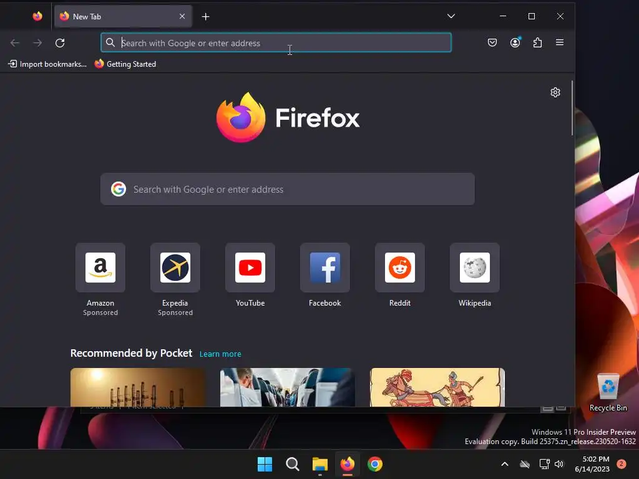
Task: Close the New Tab tab
Action: click(182, 16)
